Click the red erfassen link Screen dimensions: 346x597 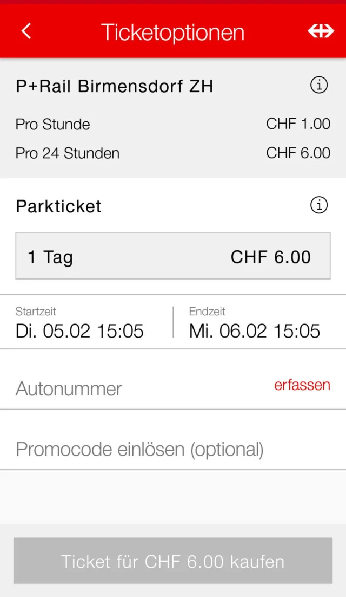click(x=302, y=385)
